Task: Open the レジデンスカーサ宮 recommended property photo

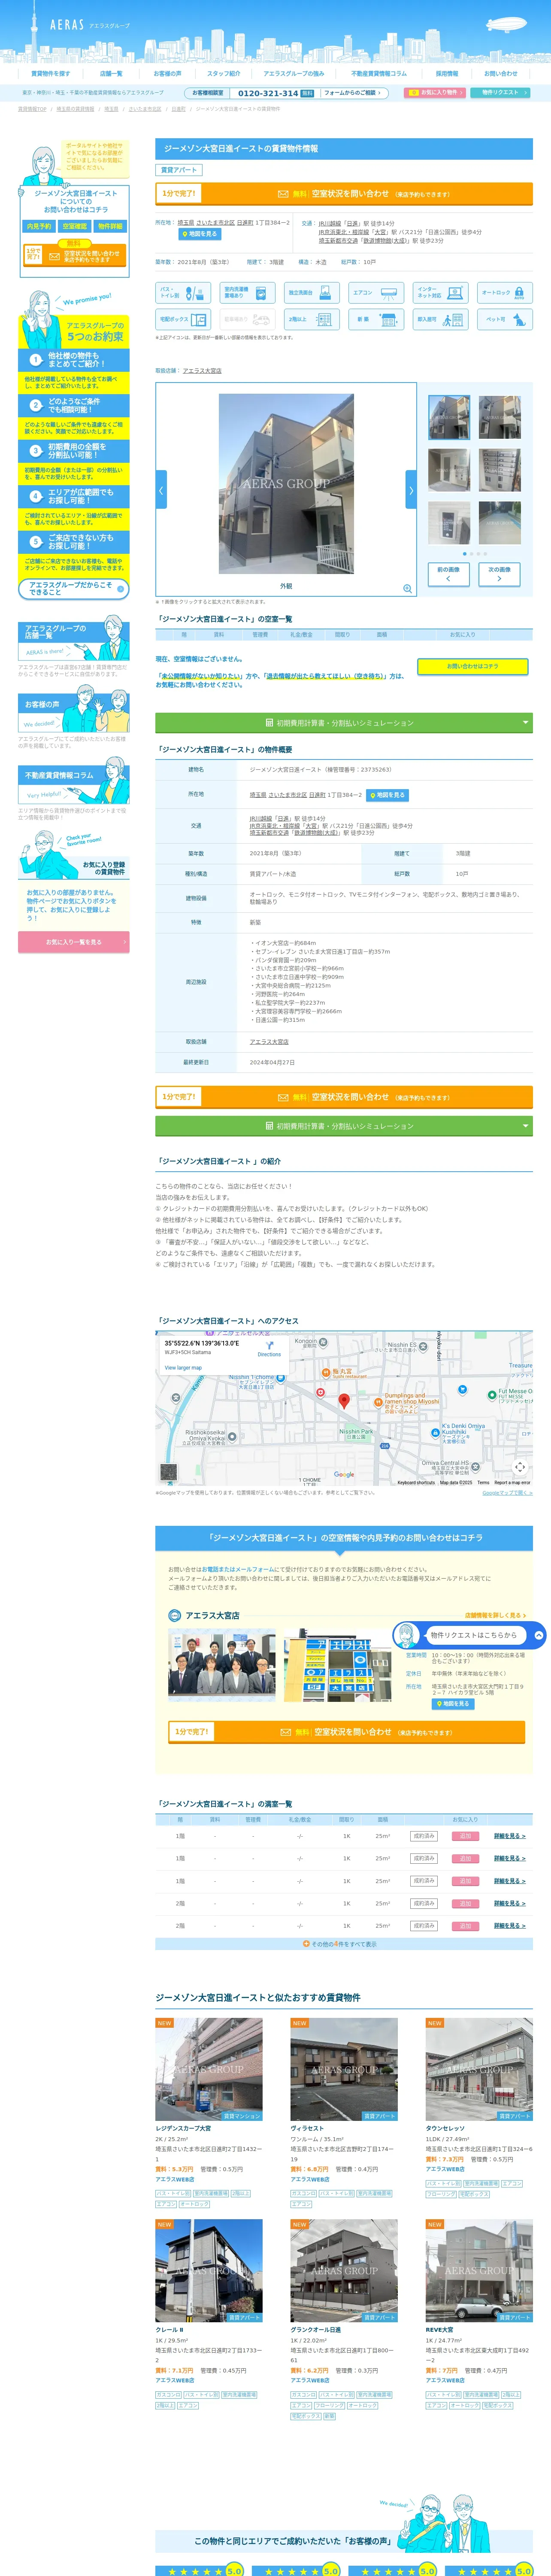Action: 209,2070
